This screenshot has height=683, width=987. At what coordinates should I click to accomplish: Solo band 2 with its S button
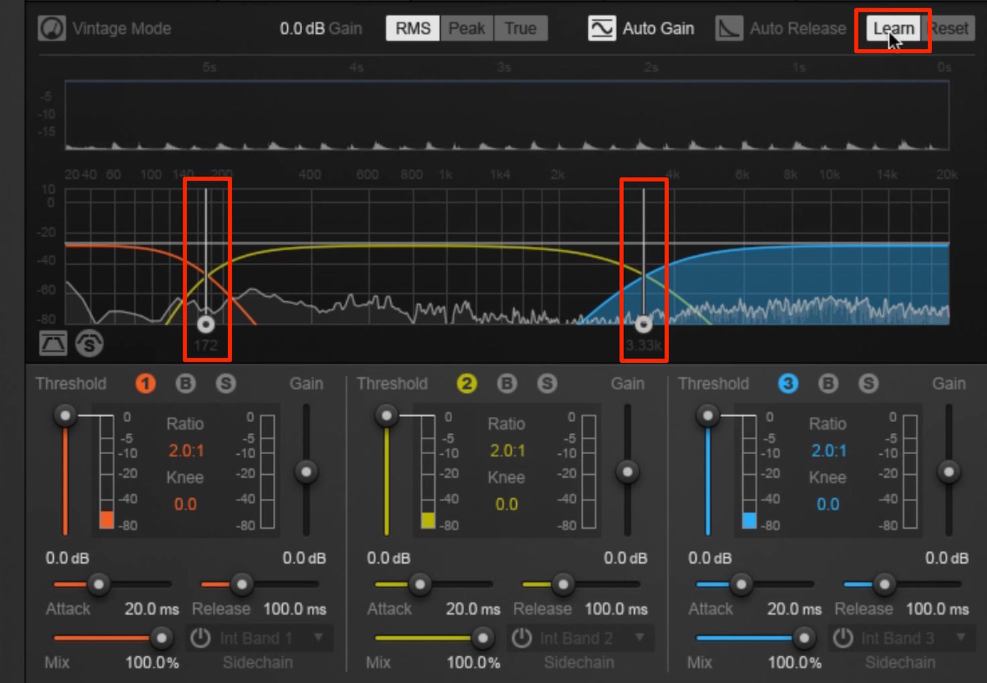pos(547,384)
